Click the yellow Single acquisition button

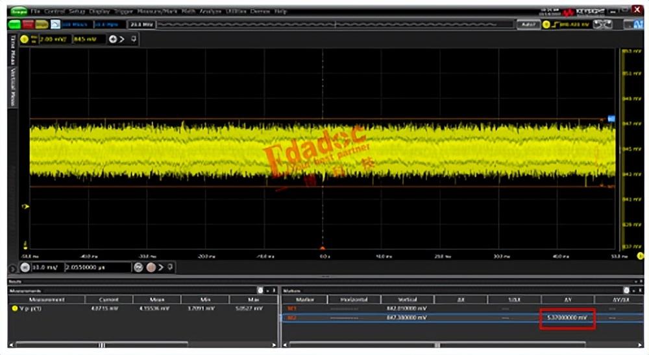point(42,25)
